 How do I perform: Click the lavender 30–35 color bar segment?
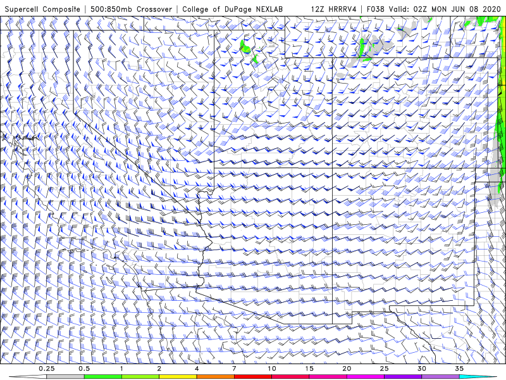coord(440,377)
